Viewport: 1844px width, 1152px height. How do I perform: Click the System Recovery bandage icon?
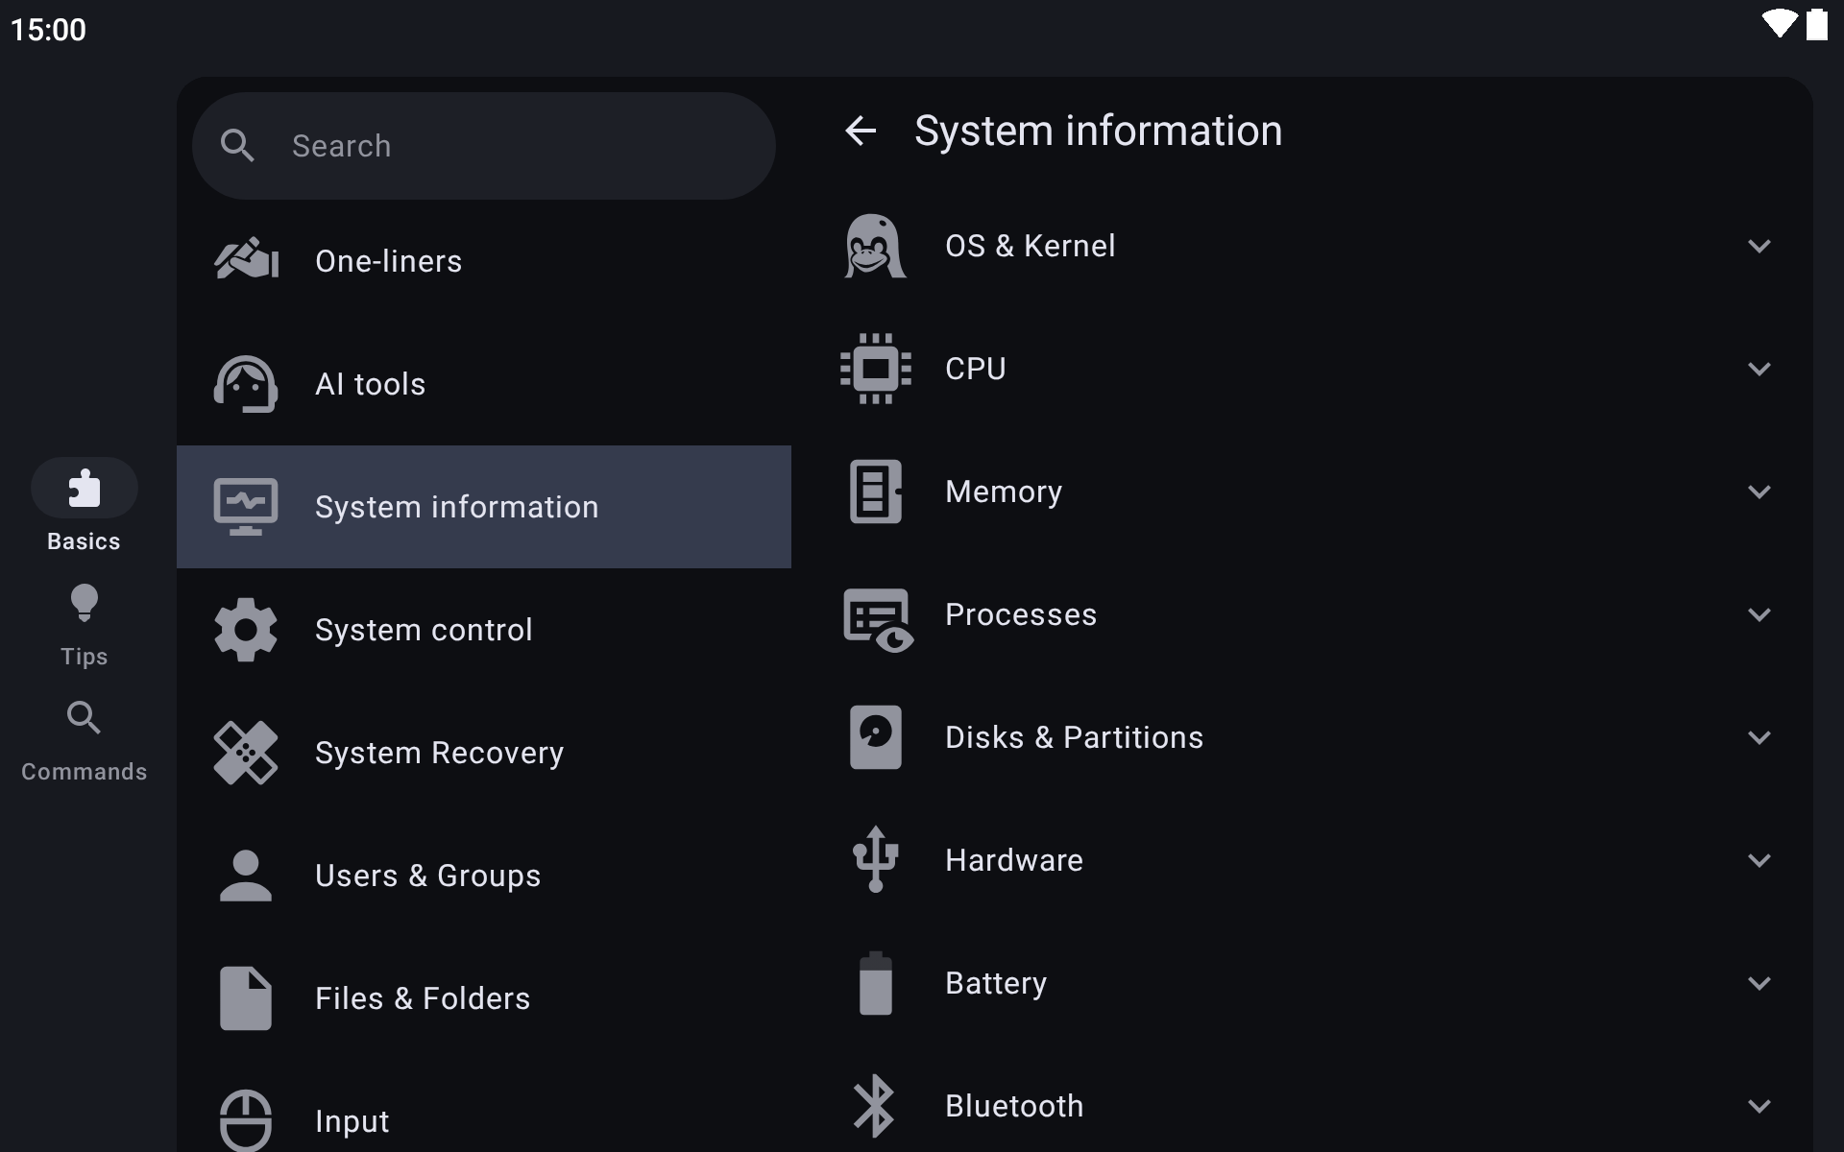click(x=246, y=753)
